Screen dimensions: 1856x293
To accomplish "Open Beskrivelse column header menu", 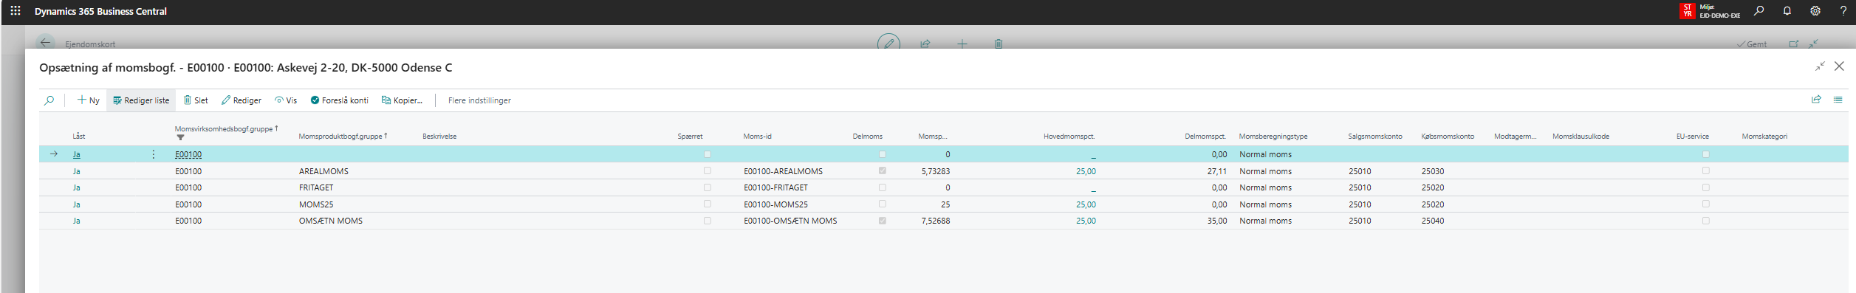I will [439, 137].
